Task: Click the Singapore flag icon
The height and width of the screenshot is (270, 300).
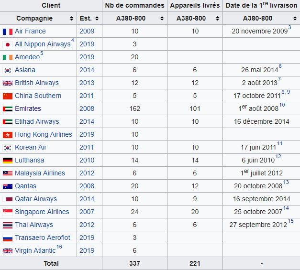Action: point(8,212)
